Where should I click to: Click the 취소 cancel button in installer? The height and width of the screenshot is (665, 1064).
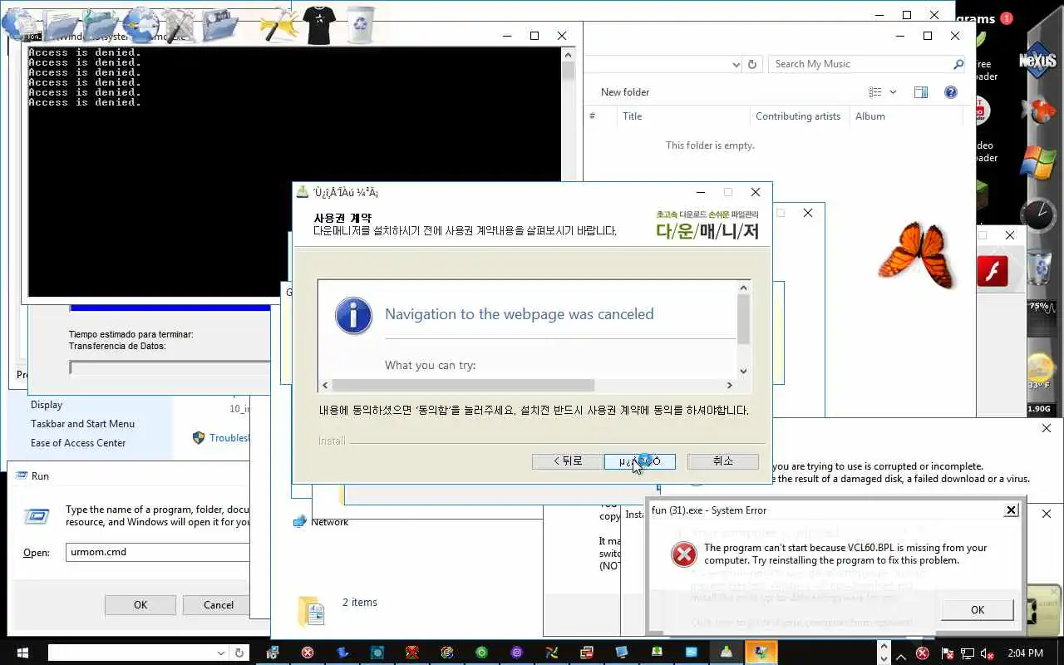click(723, 461)
